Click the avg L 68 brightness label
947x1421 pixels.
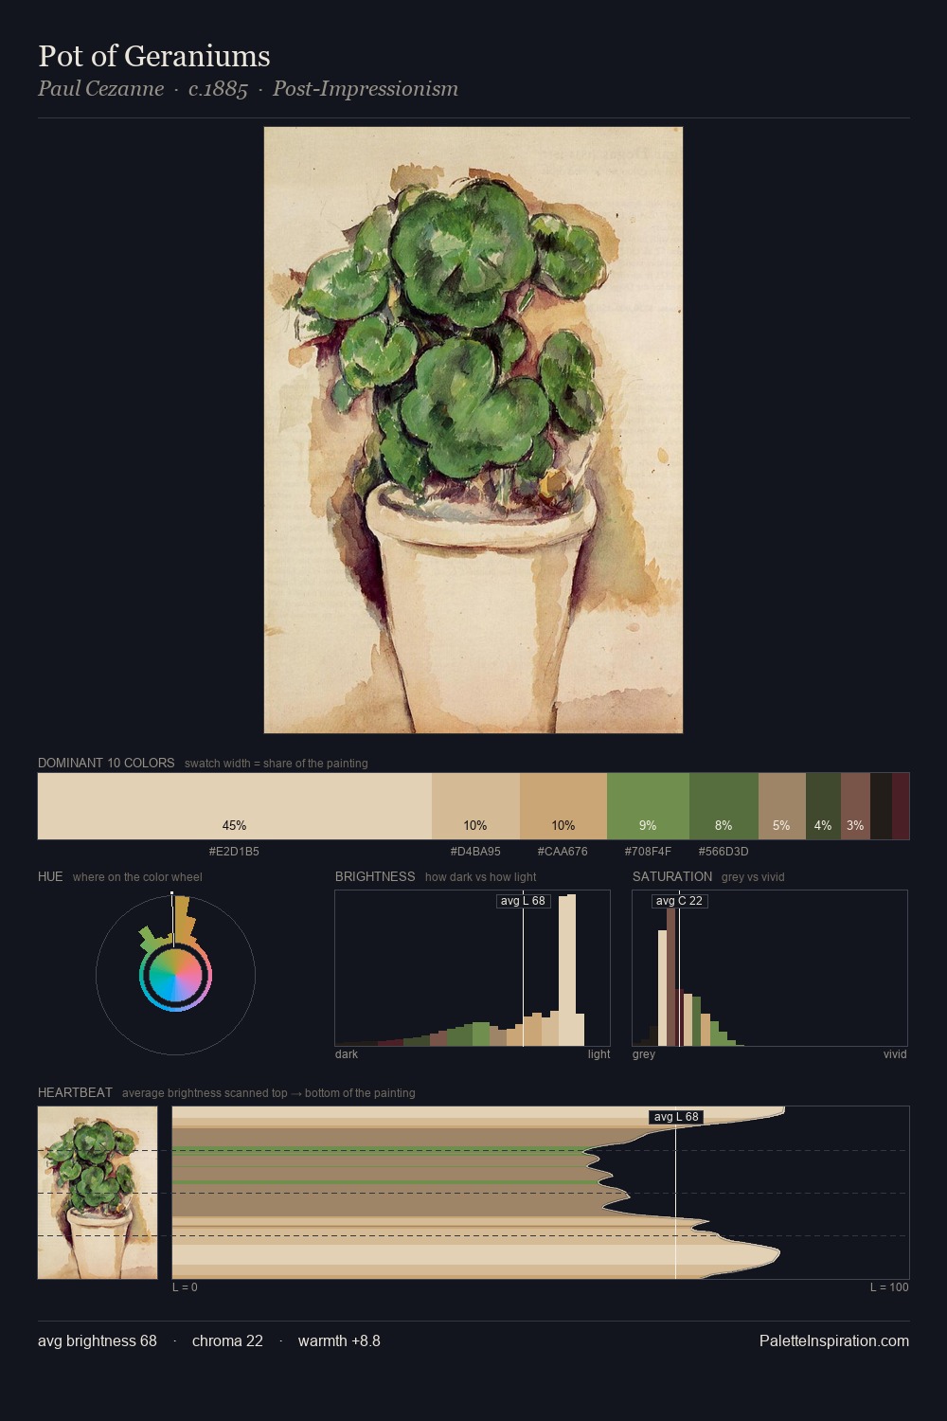coord(523,901)
